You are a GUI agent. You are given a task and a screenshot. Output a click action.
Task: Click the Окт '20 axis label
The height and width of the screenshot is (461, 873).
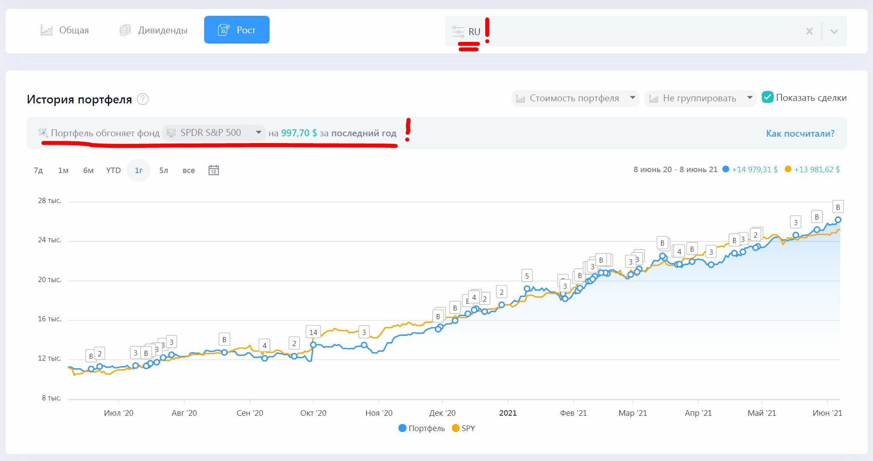pos(313,413)
